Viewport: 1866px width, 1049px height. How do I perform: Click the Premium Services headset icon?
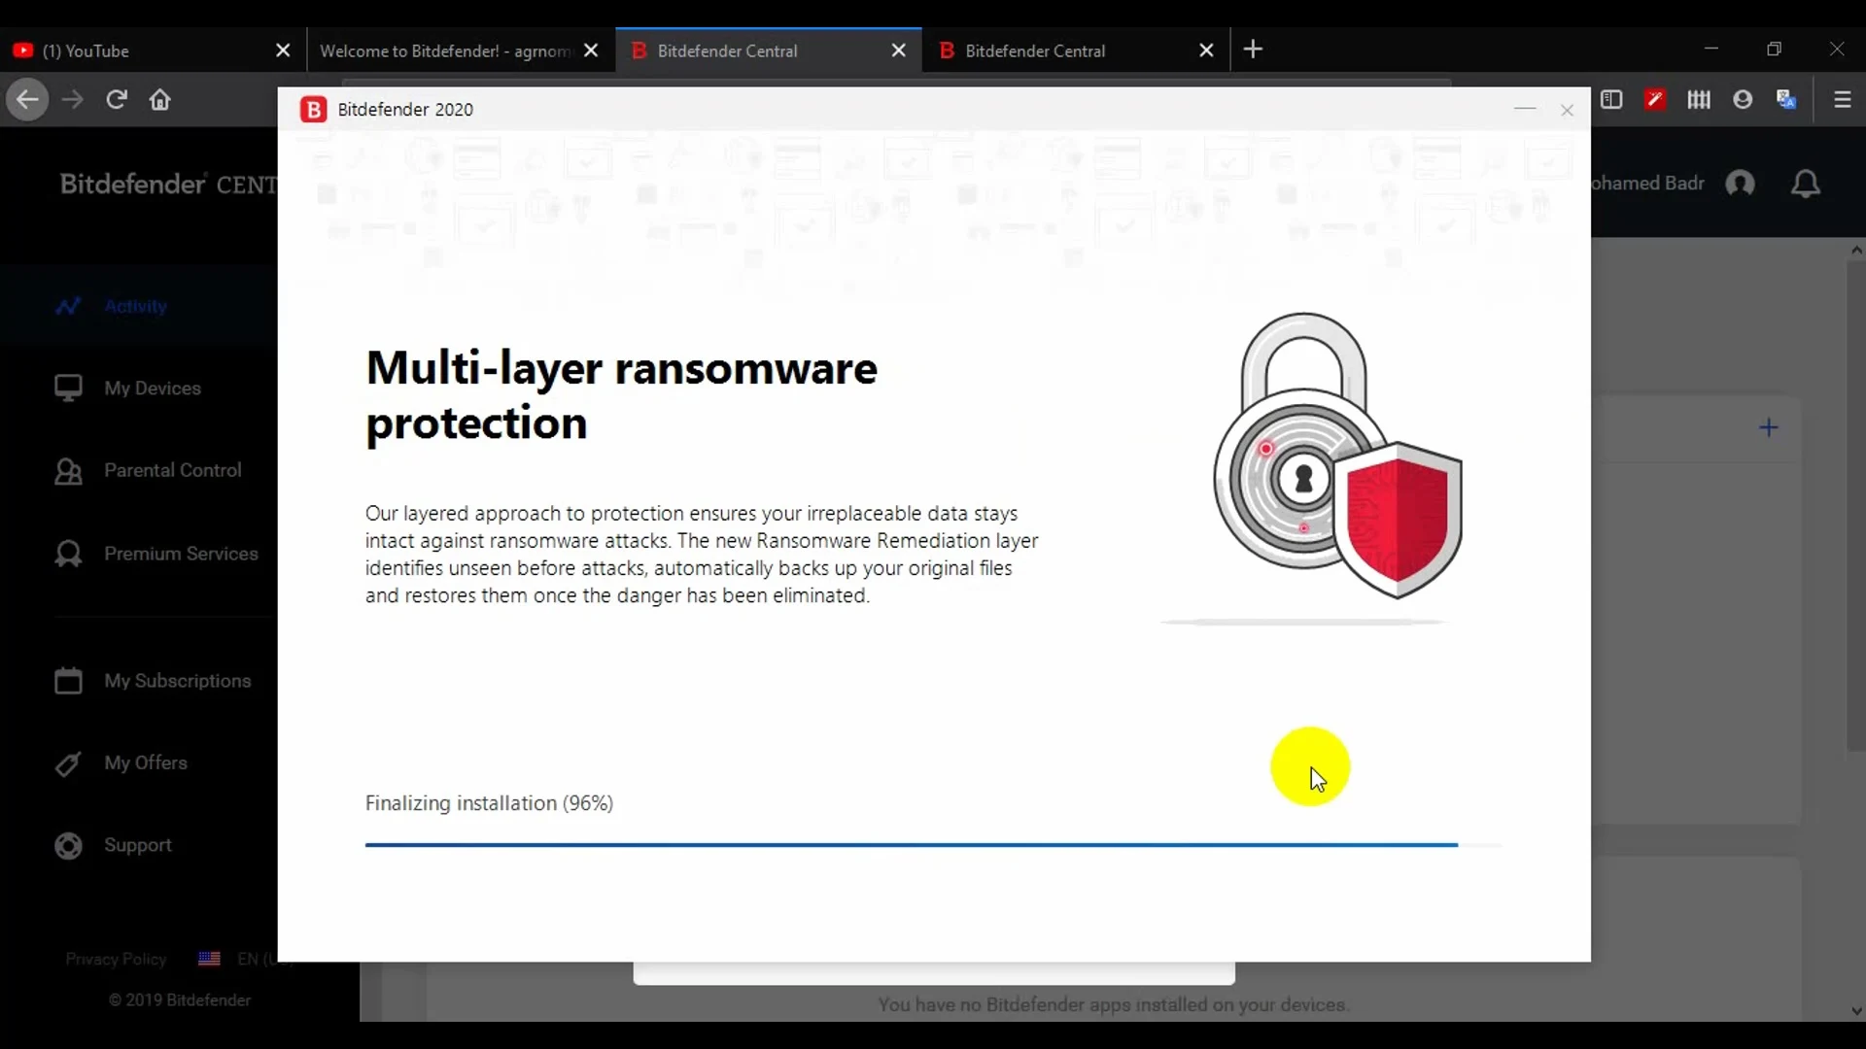pyautogui.click(x=68, y=554)
